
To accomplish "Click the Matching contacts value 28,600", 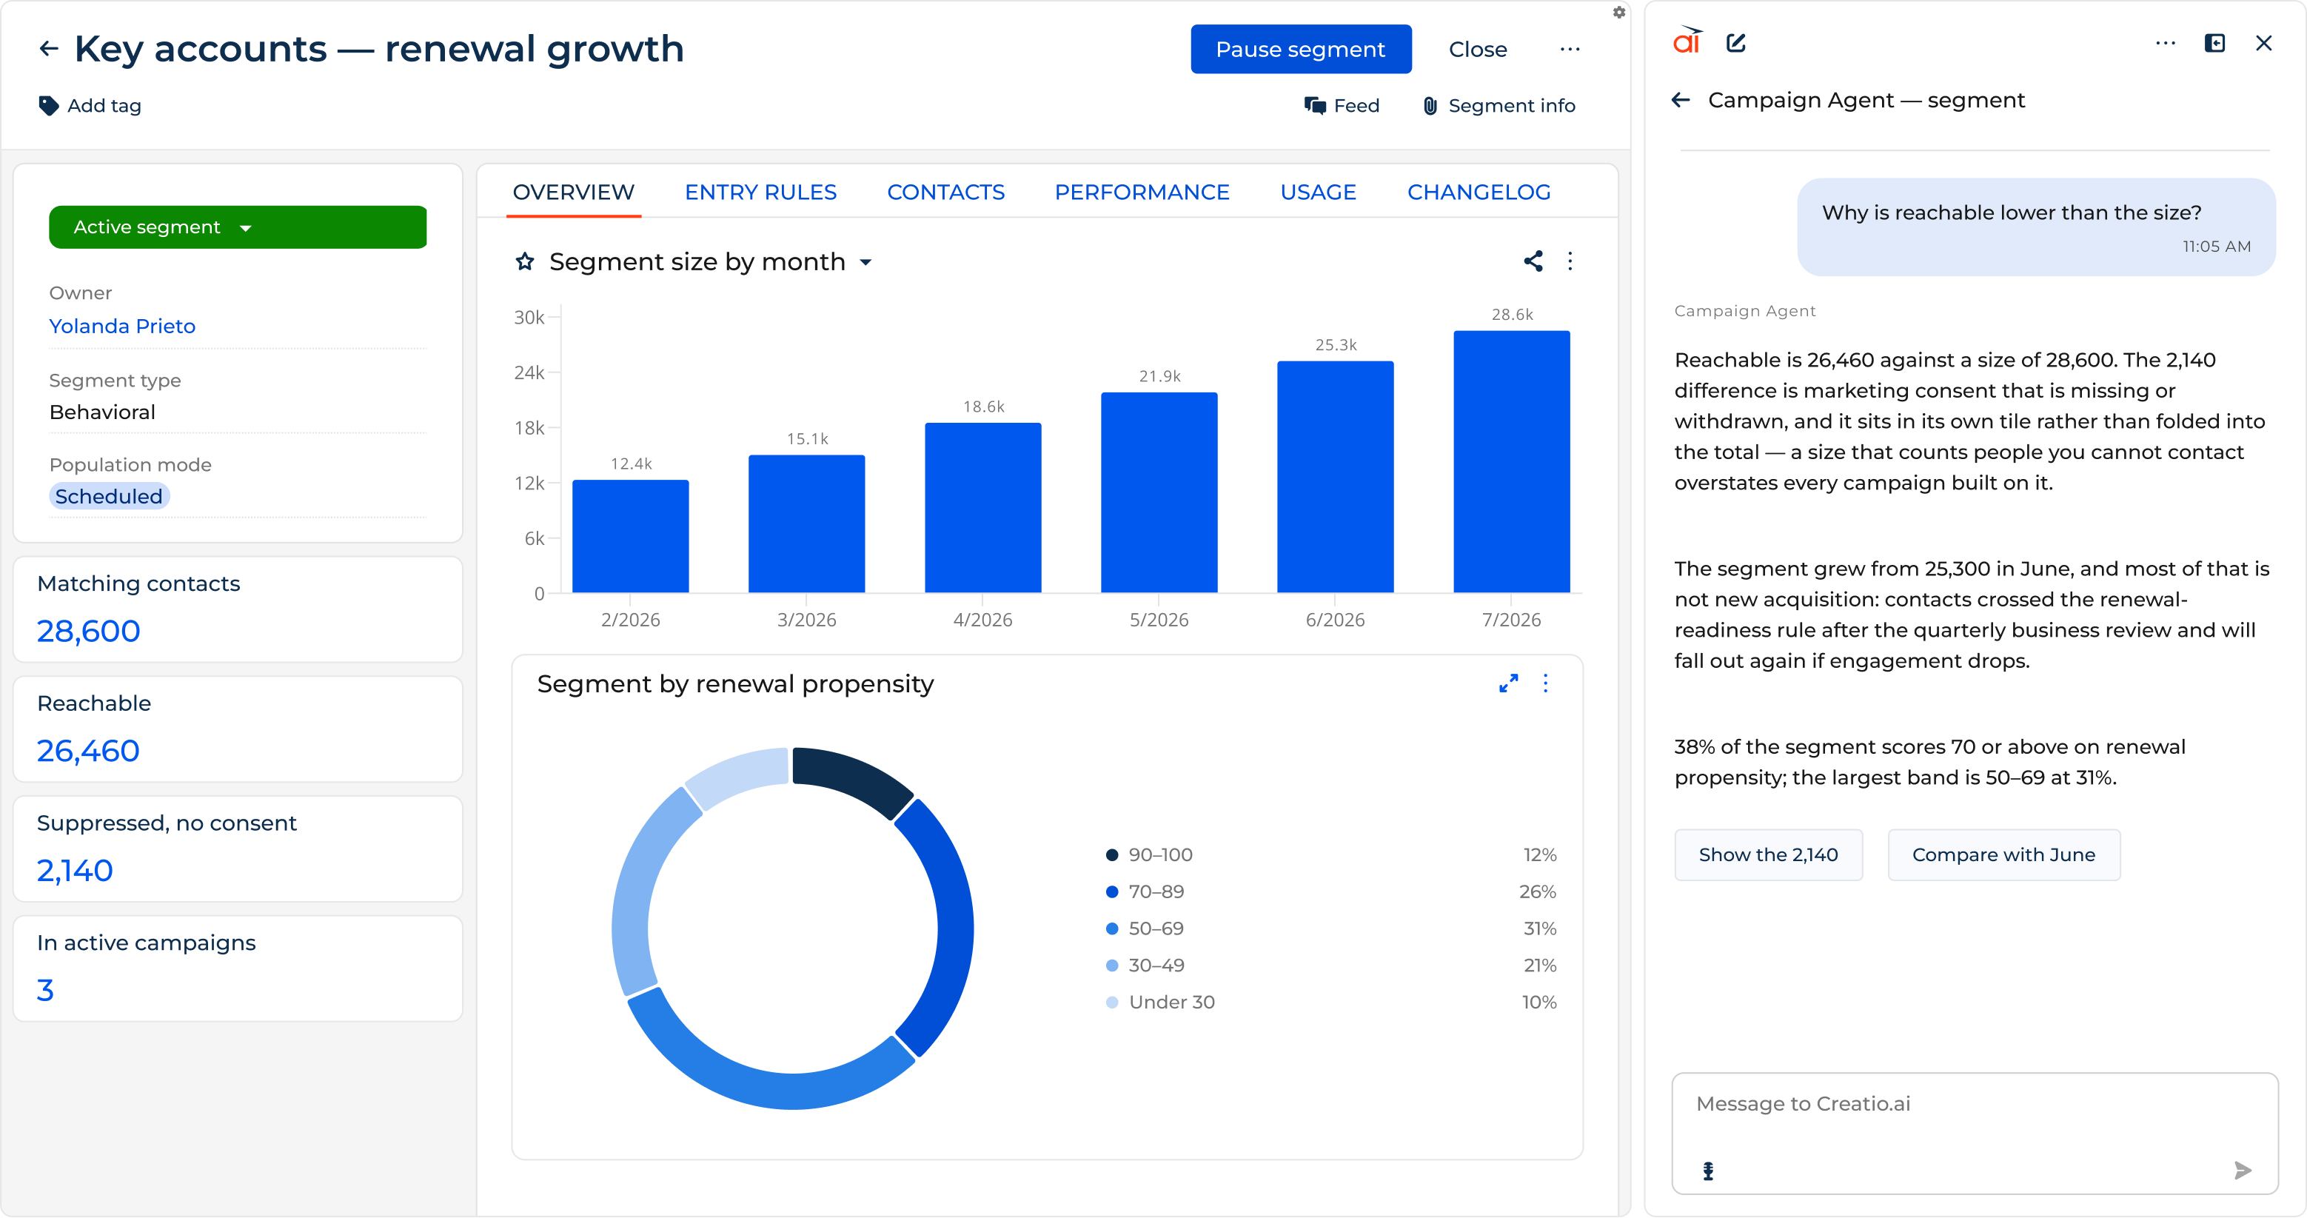I will click(88, 631).
